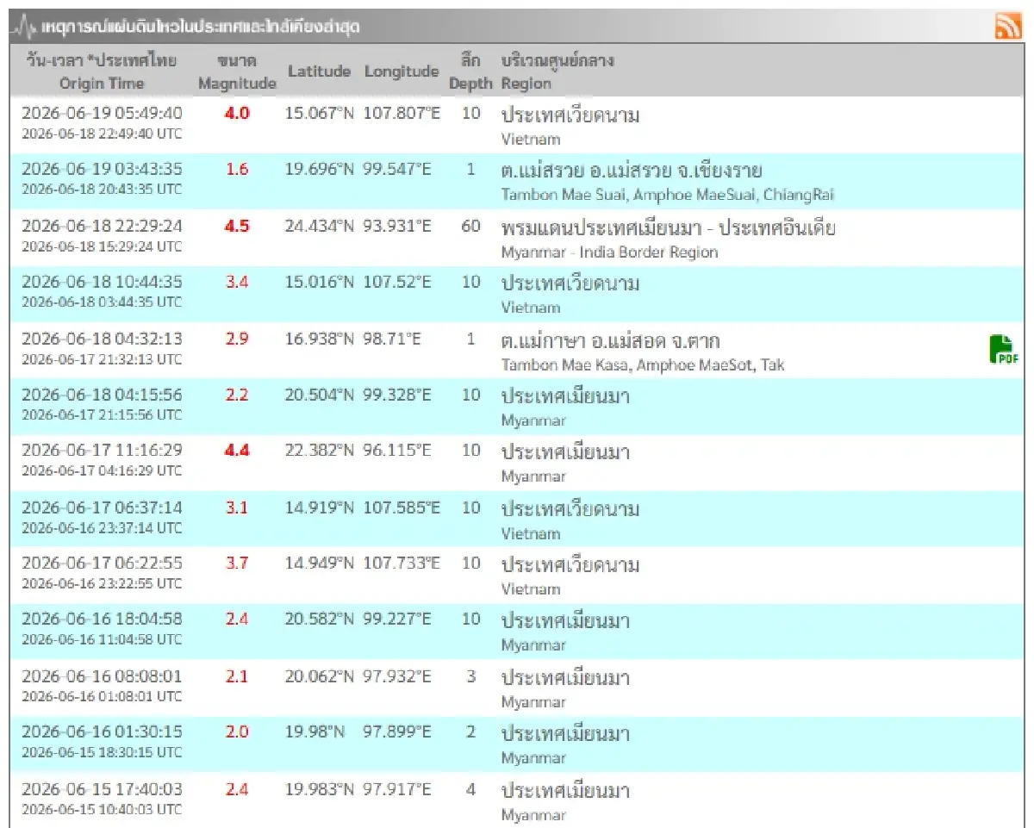Click the date 2026-06-18 10:44:35

102,283
